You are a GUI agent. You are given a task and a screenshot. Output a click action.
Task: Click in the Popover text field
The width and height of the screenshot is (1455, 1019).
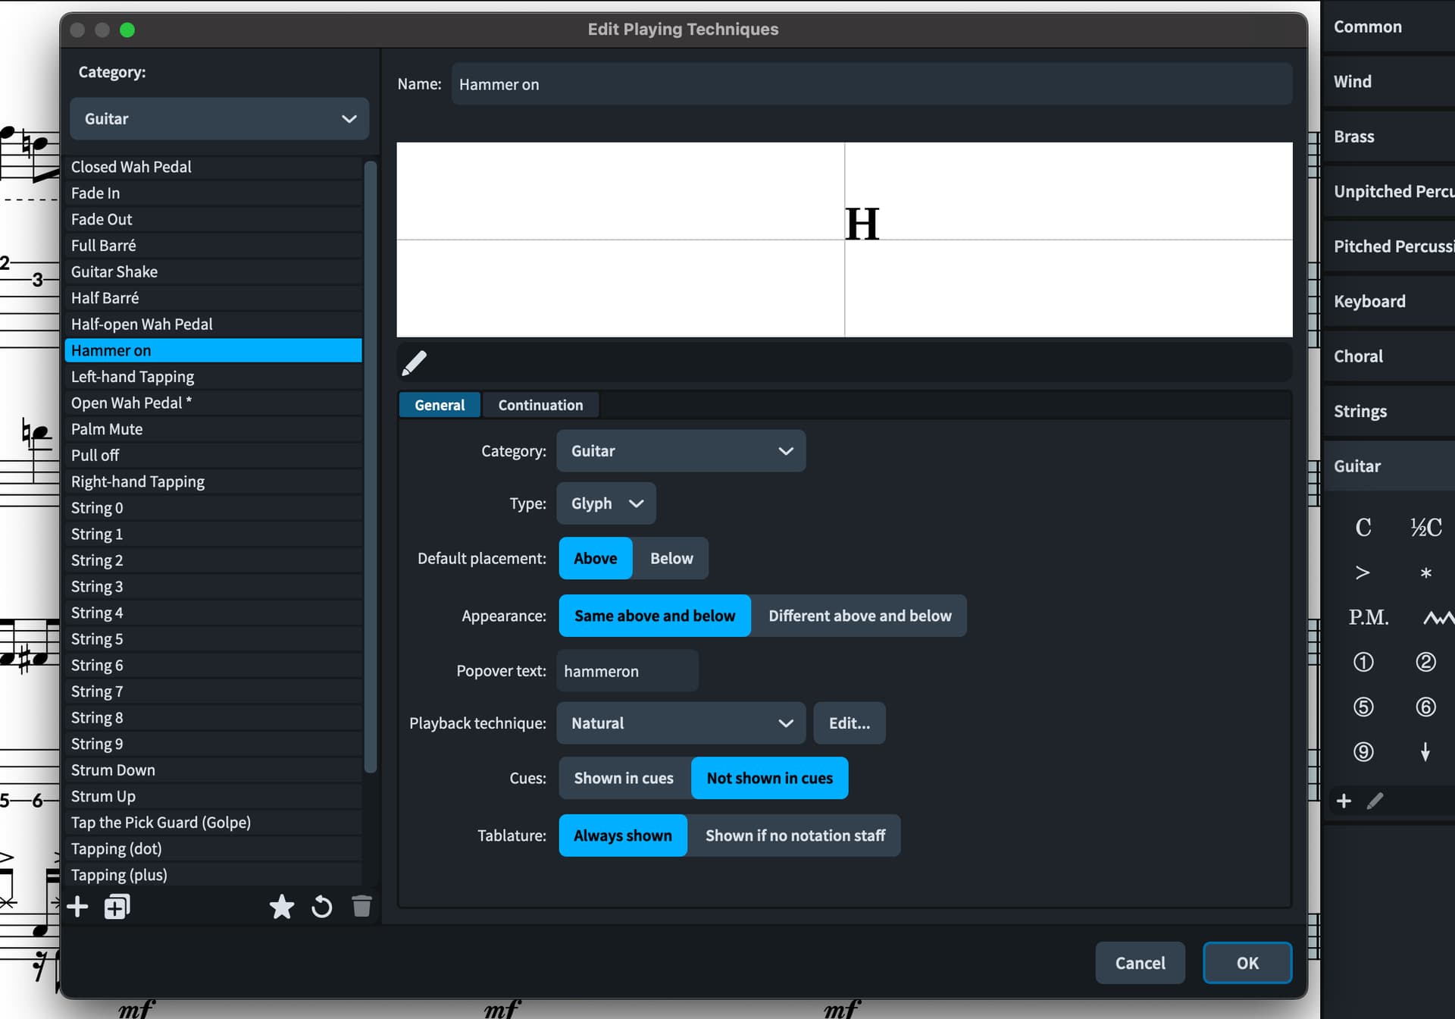click(x=627, y=671)
